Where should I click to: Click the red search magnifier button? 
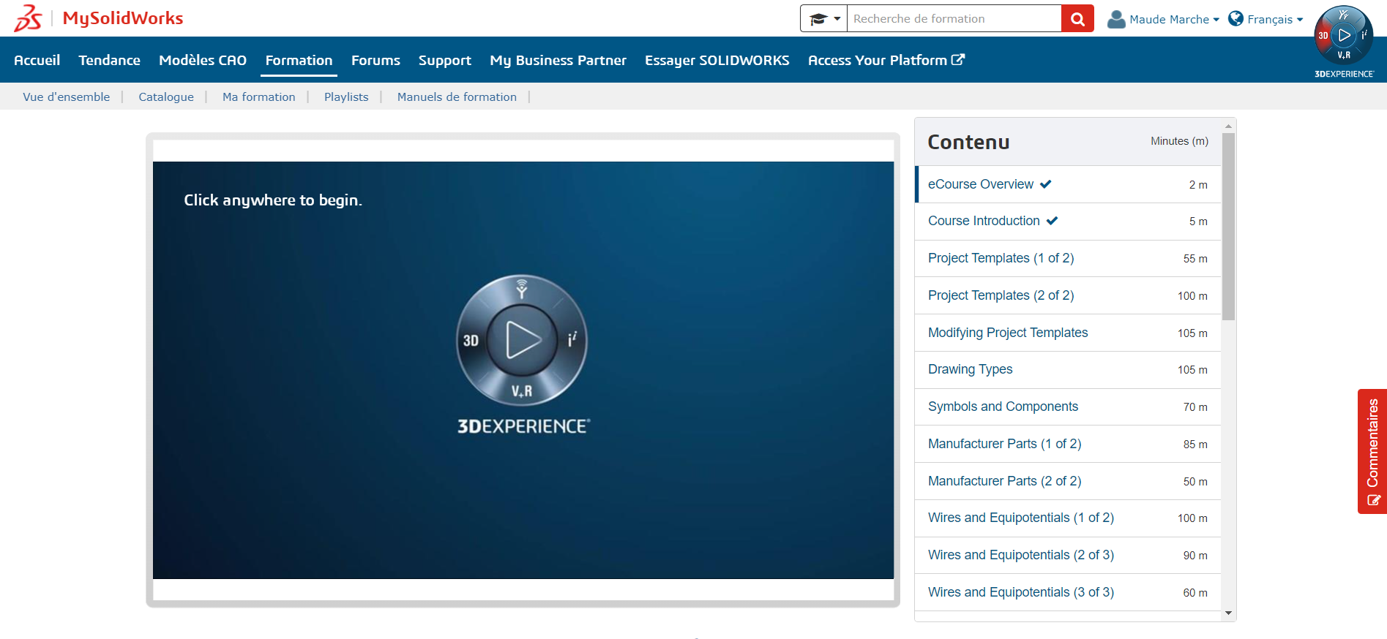[x=1077, y=19]
